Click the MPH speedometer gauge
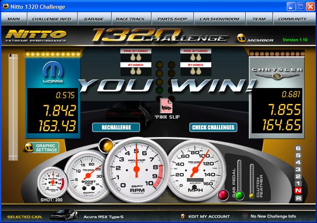The image size is (317, 223). tap(195, 170)
